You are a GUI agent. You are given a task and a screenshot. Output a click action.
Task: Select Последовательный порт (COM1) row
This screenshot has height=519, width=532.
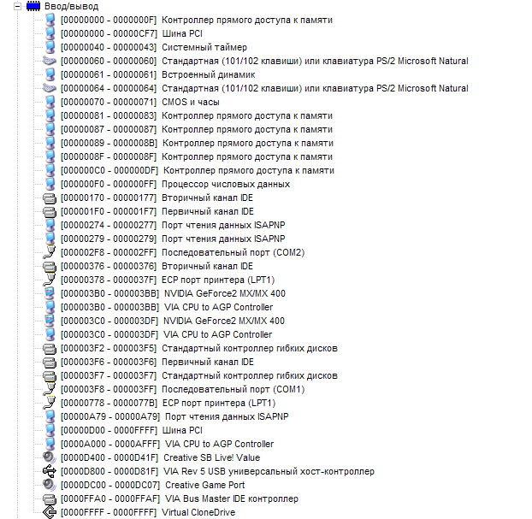(182, 389)
